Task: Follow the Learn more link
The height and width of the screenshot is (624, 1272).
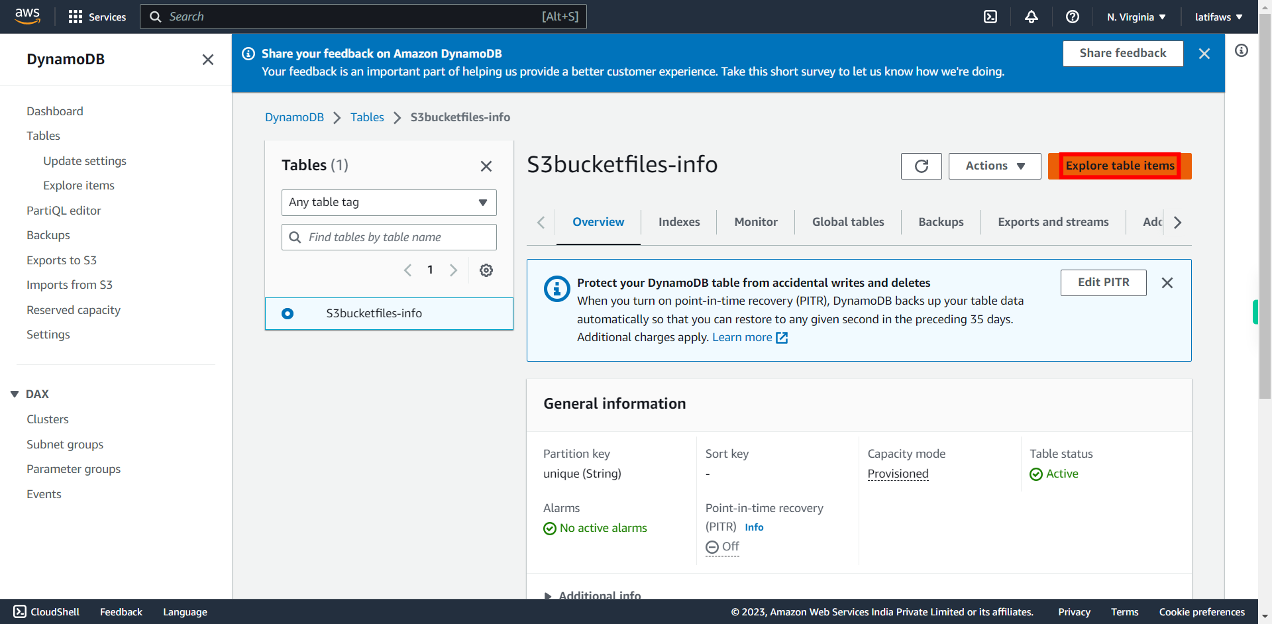Action: (742, 338)
